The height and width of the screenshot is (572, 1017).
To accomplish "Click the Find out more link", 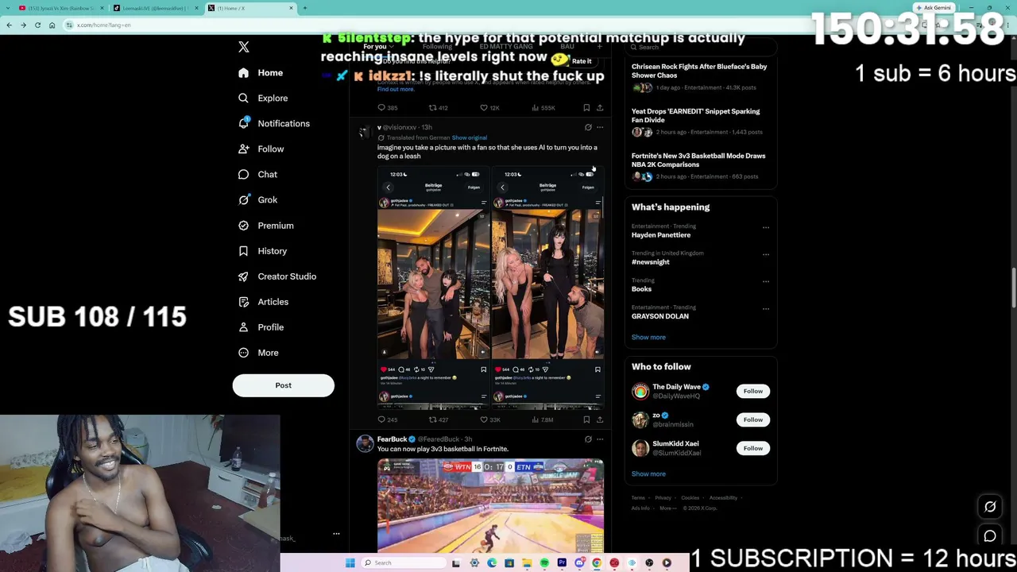I will tap(396, 89).
